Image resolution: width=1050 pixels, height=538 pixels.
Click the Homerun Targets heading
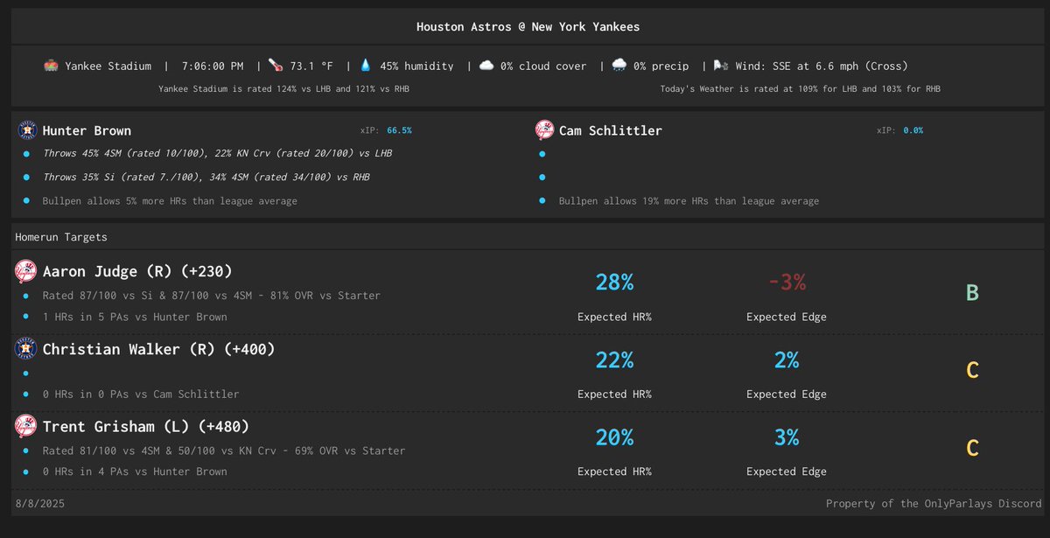(x=61, y=237)
